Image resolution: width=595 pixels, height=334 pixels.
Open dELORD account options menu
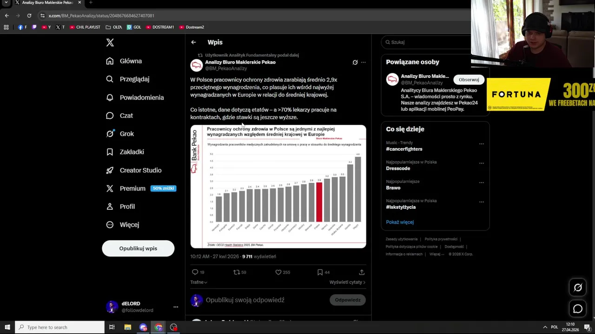tap(176, 307)
